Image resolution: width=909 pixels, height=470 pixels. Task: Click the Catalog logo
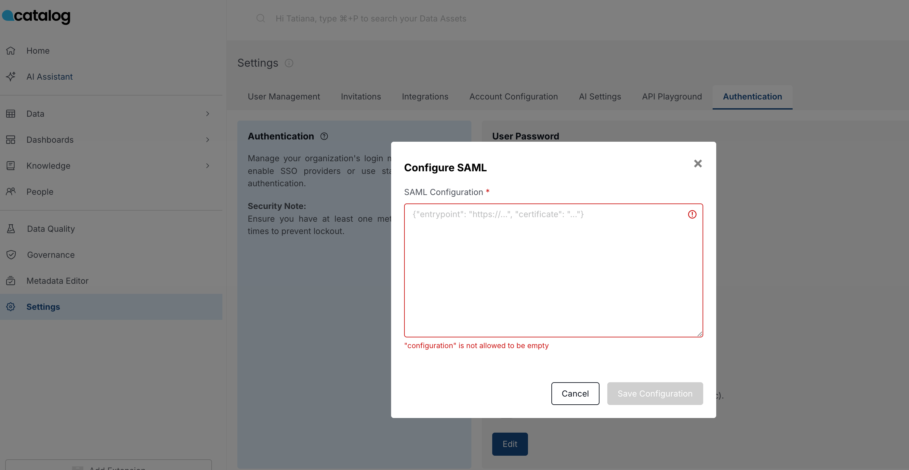[x=36, y=16]
